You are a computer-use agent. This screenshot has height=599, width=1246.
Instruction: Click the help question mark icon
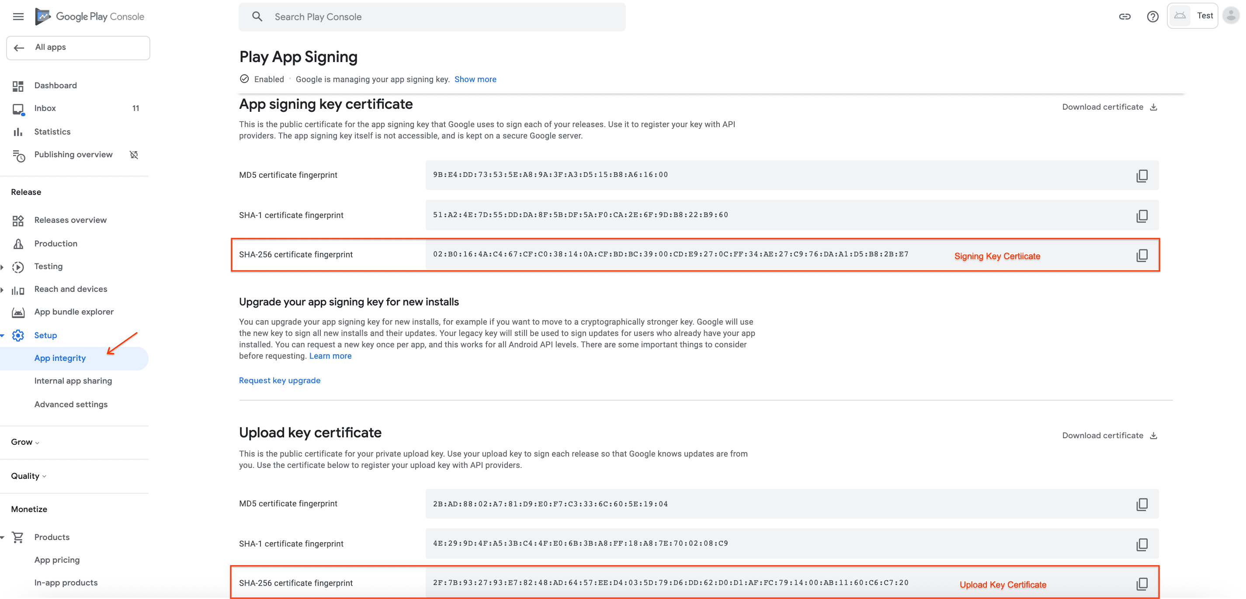pos(1152,15)
